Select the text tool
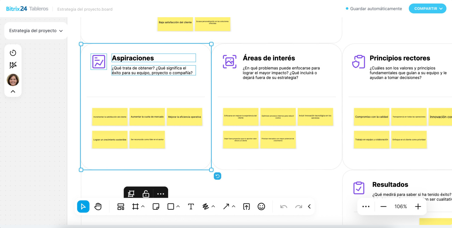 point(191,207)
